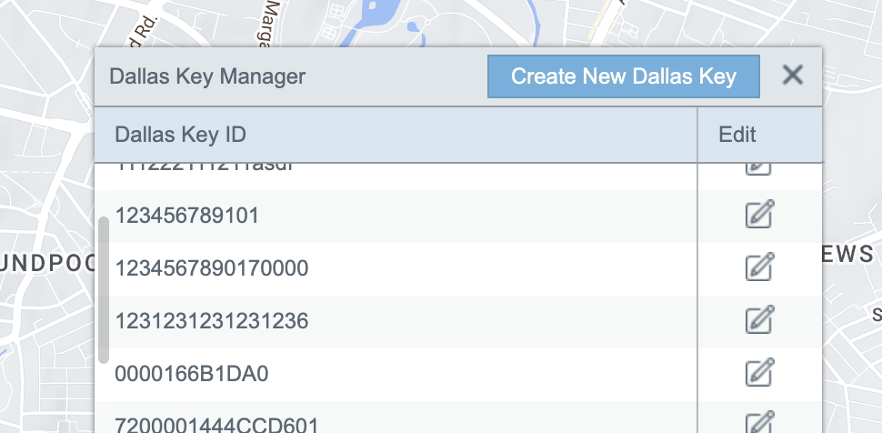Edit the key 7200001444CCD601
This screenshot has height=433, width=882.
click(x=759, y=423)
